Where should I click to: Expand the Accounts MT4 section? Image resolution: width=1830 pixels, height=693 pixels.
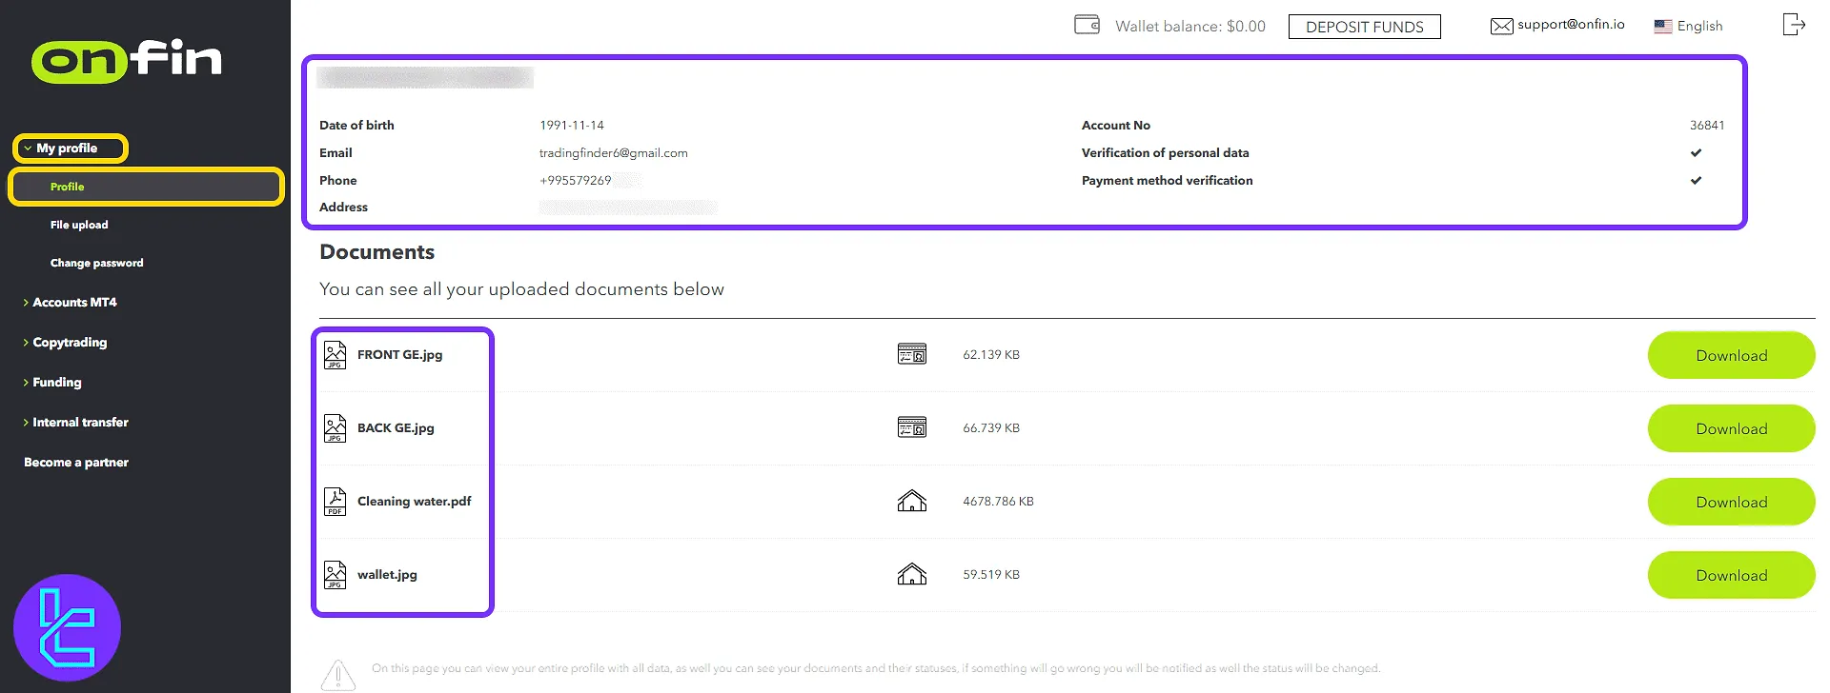pos(70,303)
